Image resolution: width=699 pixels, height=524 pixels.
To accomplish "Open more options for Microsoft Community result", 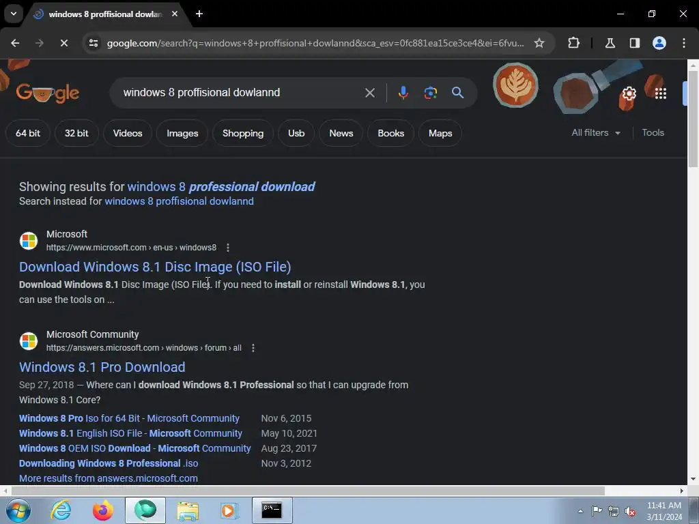I will (x=253, y=348).
